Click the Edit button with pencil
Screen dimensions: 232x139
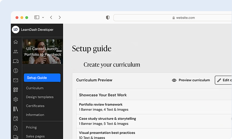(223, 80)
